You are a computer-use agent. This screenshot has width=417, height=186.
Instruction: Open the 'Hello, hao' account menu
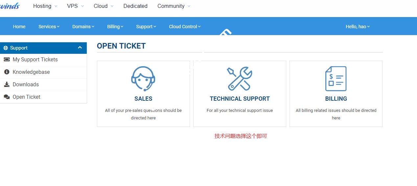pos(358,27)
